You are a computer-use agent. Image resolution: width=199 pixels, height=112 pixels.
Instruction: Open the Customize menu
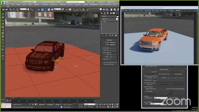coord(77,4)
